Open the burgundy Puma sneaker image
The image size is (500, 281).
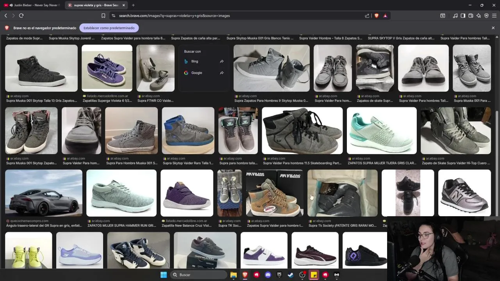pyautogui.click(x=315, y=250)
